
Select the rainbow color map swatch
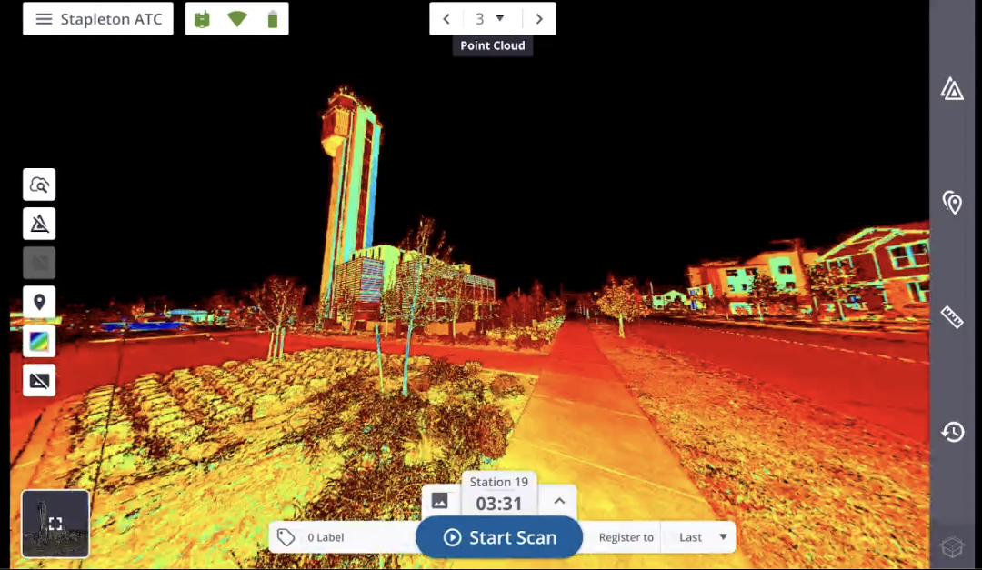[39, 342]
